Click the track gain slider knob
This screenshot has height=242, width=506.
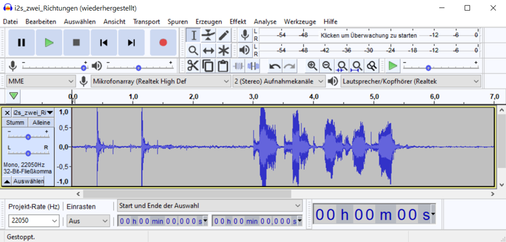[x=28, y=137]
